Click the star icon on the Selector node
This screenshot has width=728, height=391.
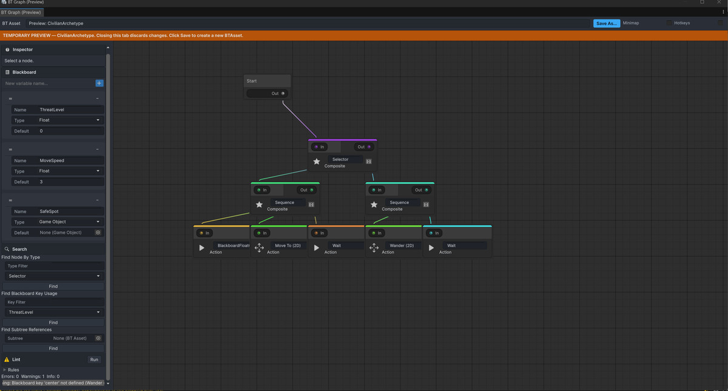[317, 161]
